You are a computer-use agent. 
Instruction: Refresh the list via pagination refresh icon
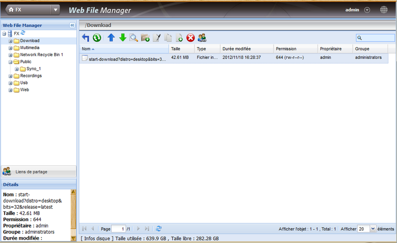(159, 229)
